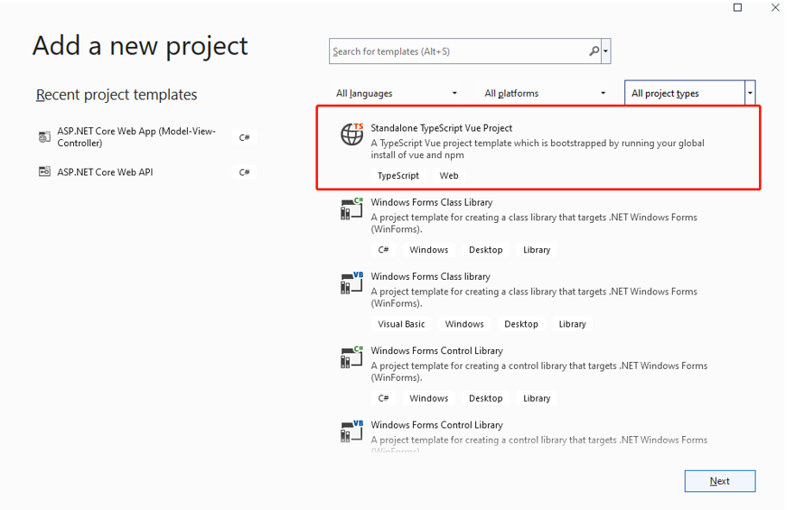795x510 pixels.
Task: Click the ASP.NET Core Web App MVC icon
Action: click(44, 136)
